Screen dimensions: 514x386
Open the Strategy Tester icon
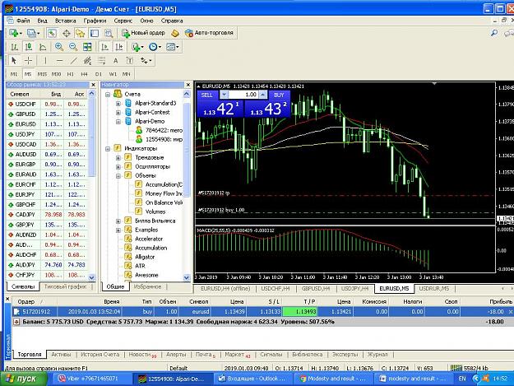(109, 33)
